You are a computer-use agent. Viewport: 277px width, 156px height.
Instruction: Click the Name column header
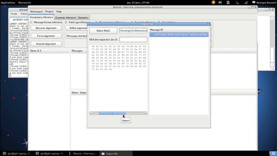coord(75,93)
